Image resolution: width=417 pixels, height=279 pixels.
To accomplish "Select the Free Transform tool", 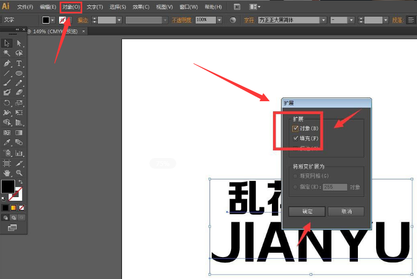I will tap(19, 112).
